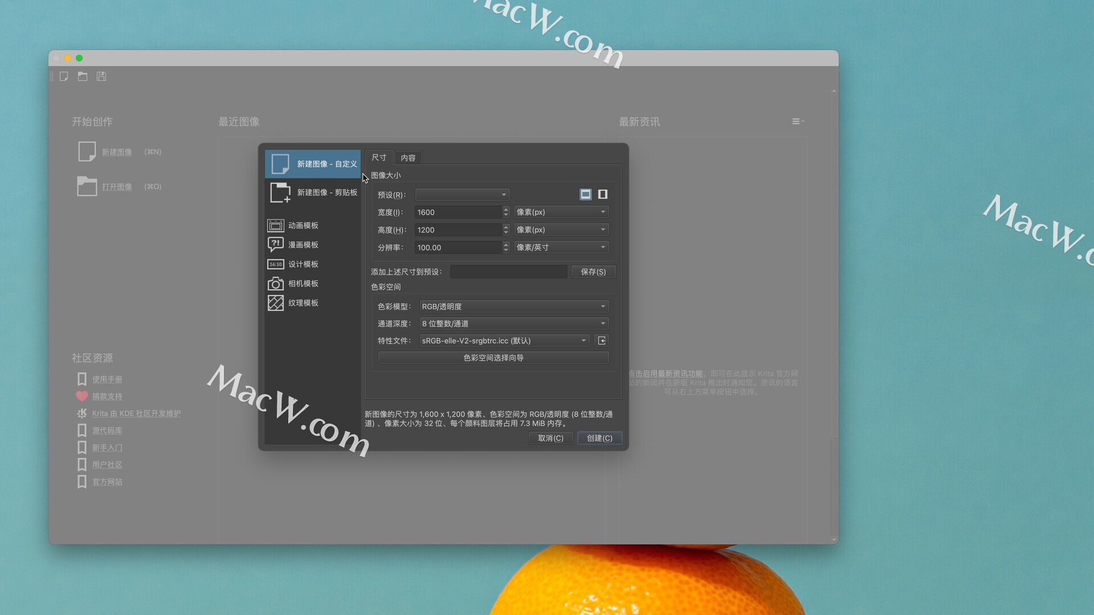Image resolution: width=1094 pixels, height=615 pixels.
Task: Switch to the 内容 tab
Action: pos(408,158)
